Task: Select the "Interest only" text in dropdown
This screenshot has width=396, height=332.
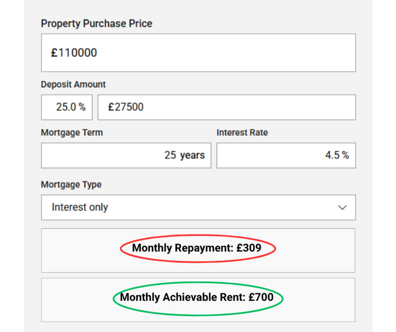Action: tap(80, 208)
